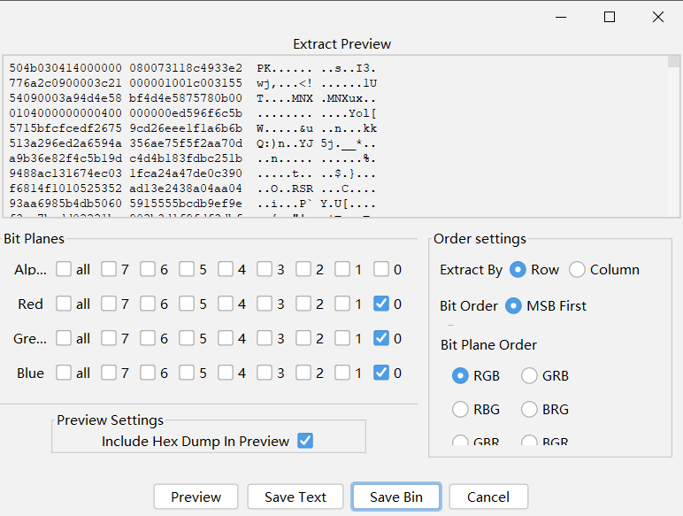The image size is (683, 516).
Task: Check the Red 'all' checkbox
Action: (65, 304)
